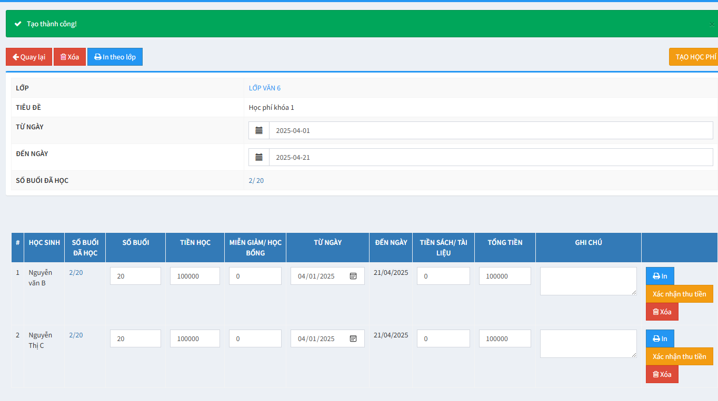The height and width of the screenshot is (401, 718).
Task: Go back with the Quay lại button
Action: tap(29, 57)
